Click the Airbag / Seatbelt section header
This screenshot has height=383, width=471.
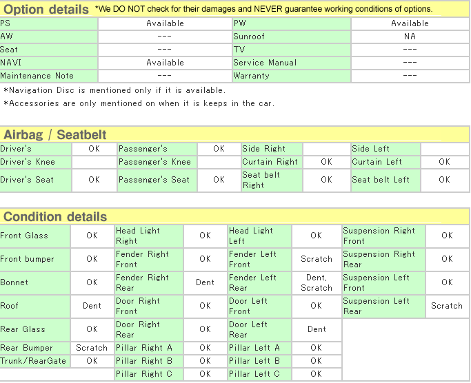[x=54, y=134]
